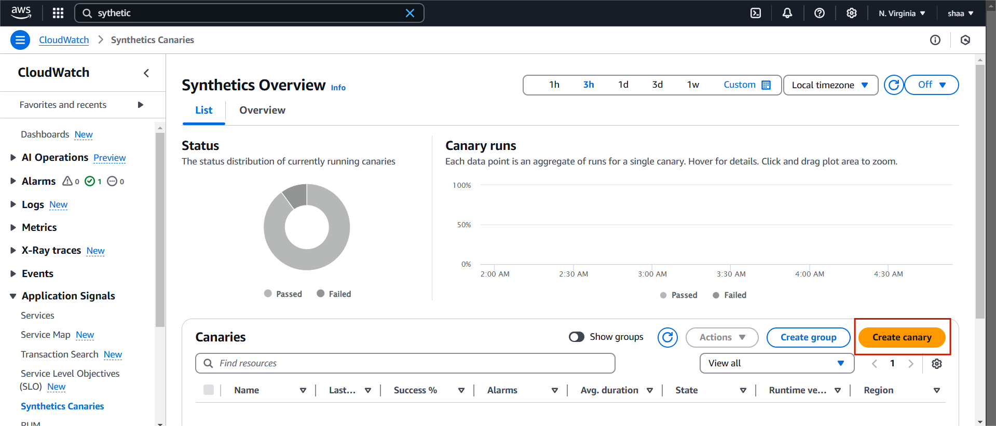Open the top bar settings gear

[x=852, y=13]
